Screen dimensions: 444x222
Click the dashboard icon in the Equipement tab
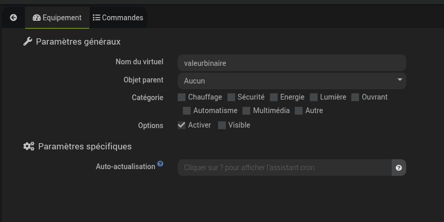click(36, 18)
